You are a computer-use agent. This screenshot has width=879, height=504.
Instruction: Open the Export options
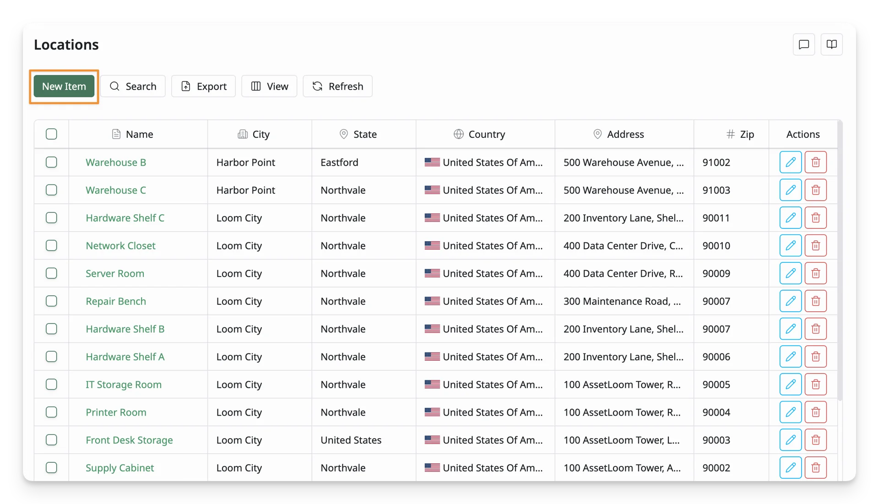pyautogui.click(x=203, y=86)
